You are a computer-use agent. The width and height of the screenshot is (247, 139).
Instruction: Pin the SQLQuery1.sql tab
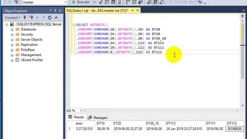pyautogui.click(x=132, y=10)
